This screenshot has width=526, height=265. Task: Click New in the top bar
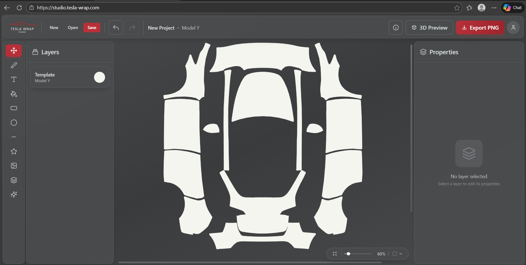point(54,28)
